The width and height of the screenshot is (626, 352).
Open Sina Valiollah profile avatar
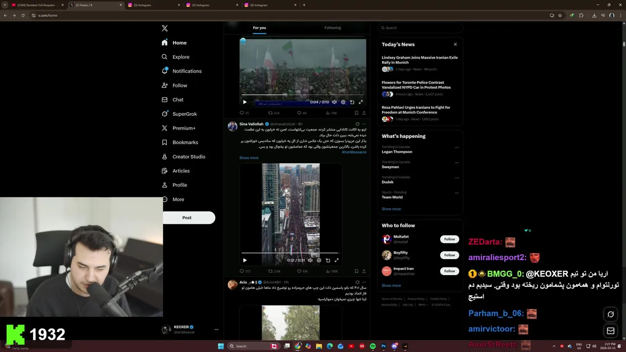232,127
